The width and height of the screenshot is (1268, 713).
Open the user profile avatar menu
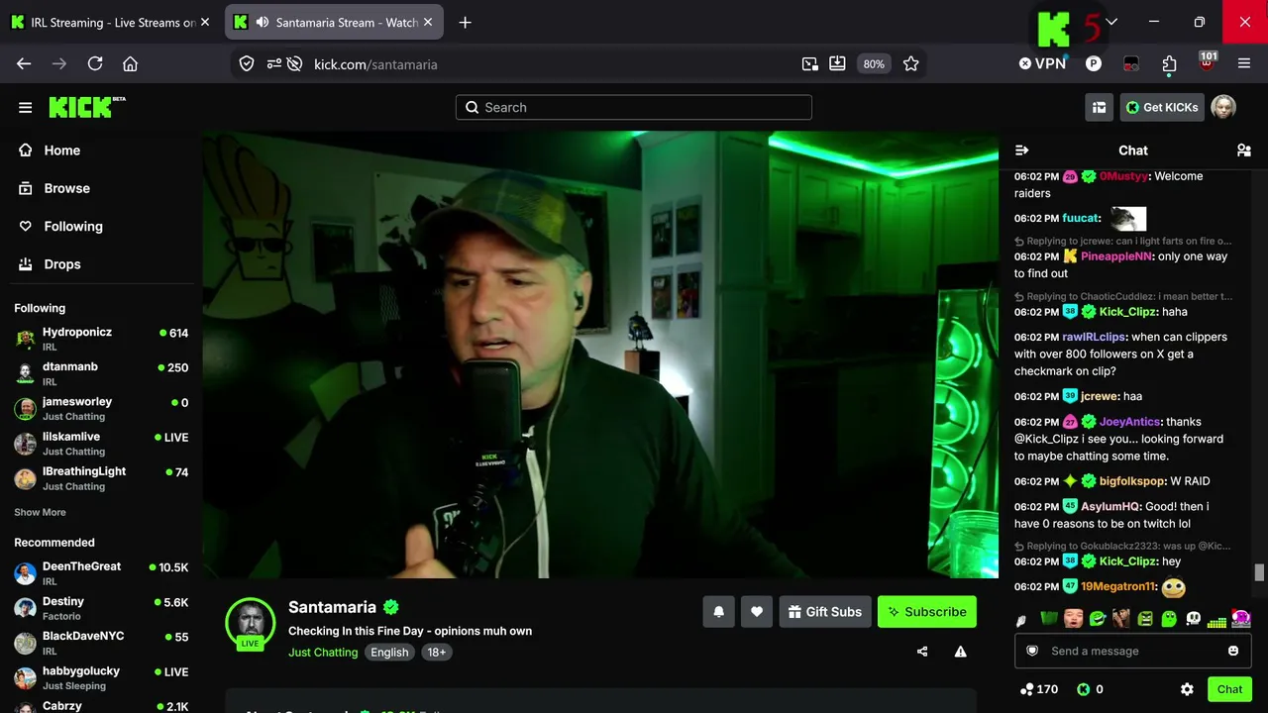click(x=1223, y=108)
